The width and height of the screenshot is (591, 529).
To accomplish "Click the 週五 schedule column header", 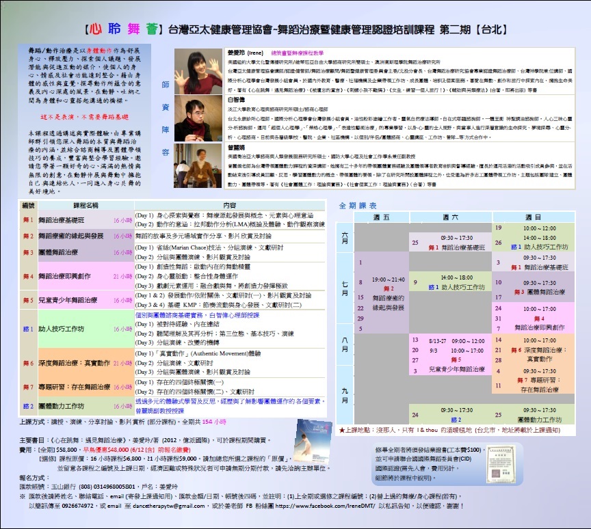I will tap(381, 217).
